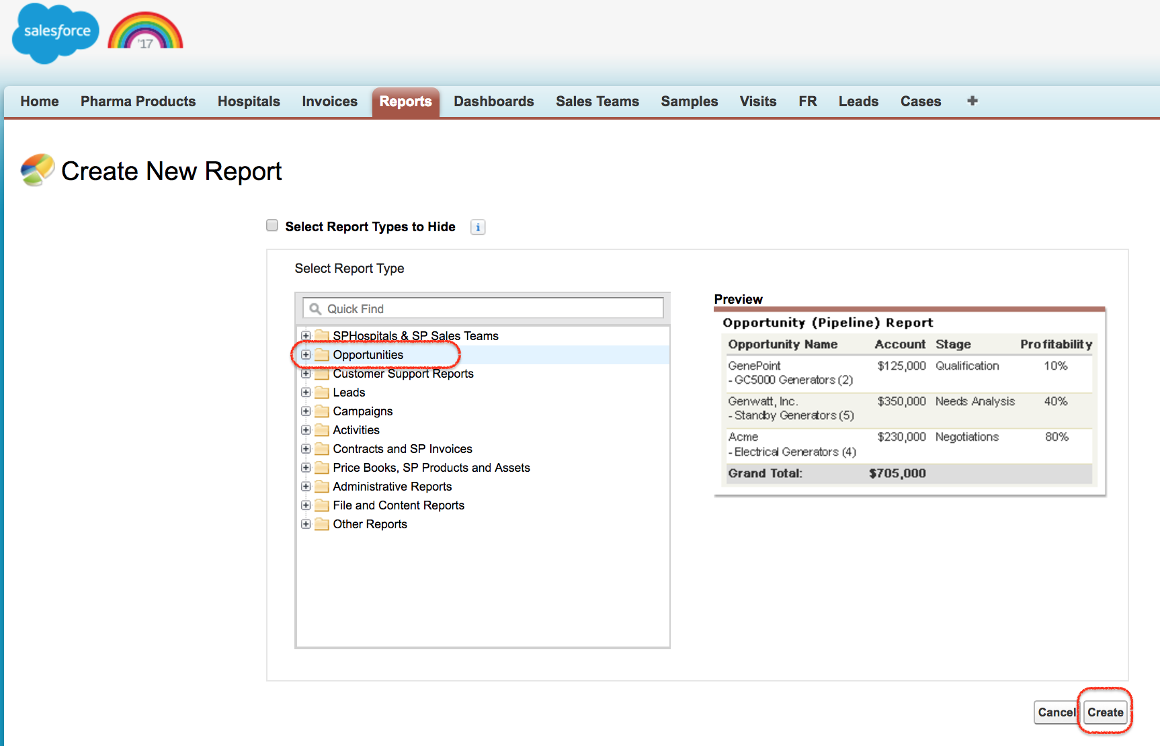The width and height of the screenshot is (1160, 746).
Task: Click the plus icon to add tabs
Action: click(972, 101)
